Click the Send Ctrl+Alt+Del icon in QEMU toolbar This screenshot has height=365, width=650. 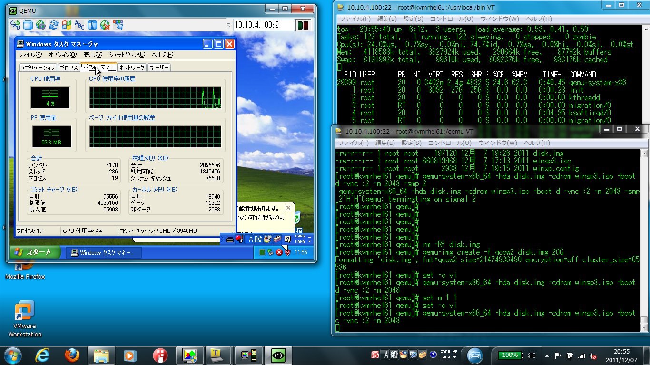click(x=15, y=25)
